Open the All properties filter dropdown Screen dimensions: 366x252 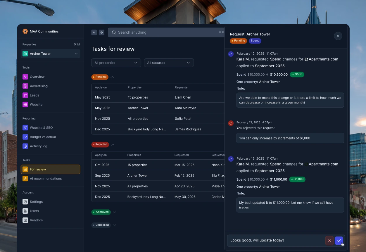116,63
